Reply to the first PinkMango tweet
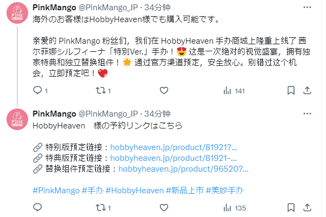This screenshot has height=217, width=326. pos(38,91)
